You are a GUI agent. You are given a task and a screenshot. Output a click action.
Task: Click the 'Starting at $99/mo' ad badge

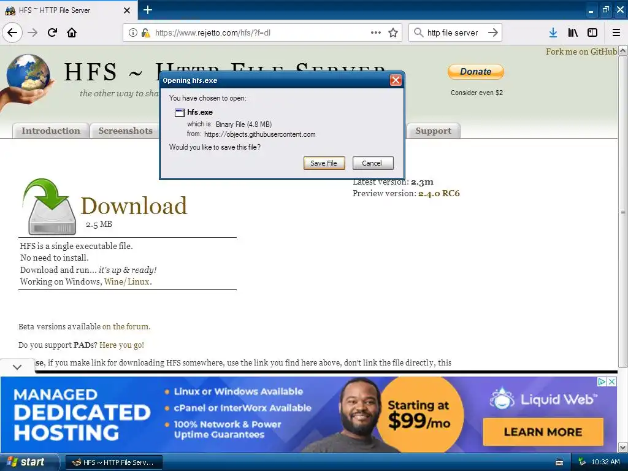click(419, 414)
